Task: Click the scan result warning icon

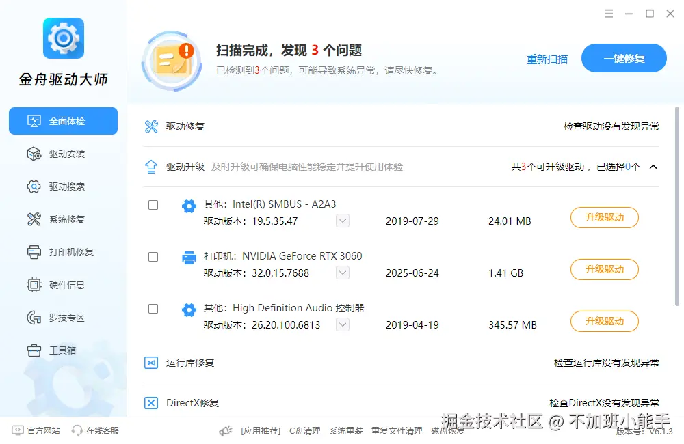Action: (172, 61)
